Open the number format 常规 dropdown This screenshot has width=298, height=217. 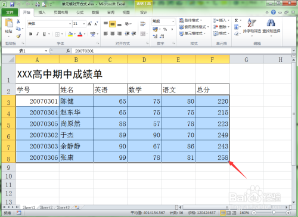pyautogui.click(x=173, y=21)
